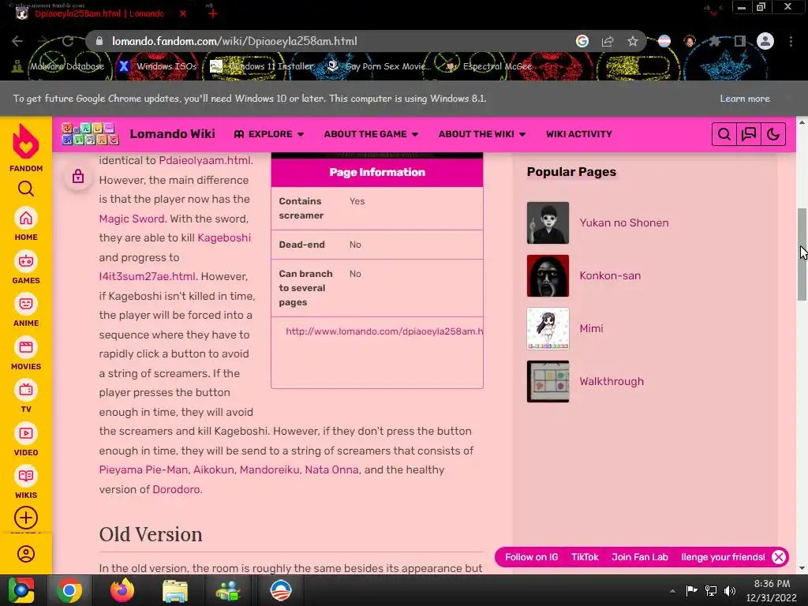
Task: Expand ABOUT THE GAME menu
Action: 371,134
